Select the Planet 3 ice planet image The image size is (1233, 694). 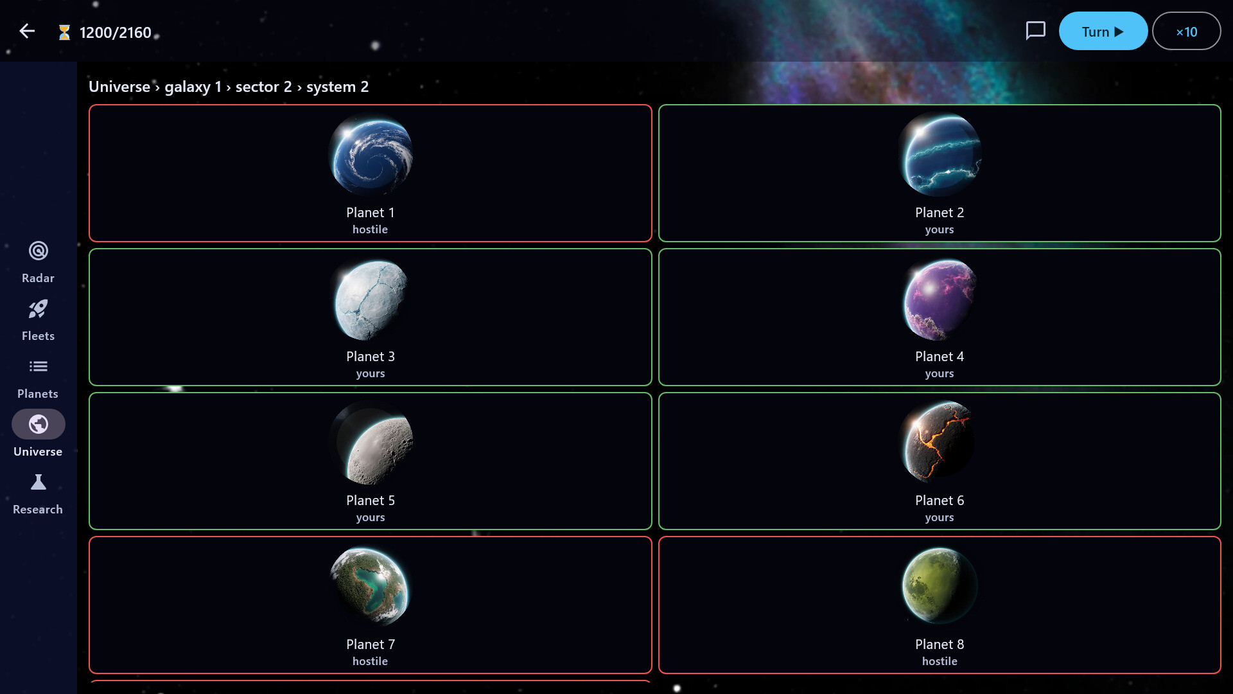coord(371,299)
